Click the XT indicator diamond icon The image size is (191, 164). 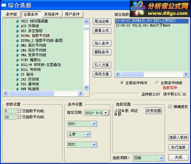[17, 74]
